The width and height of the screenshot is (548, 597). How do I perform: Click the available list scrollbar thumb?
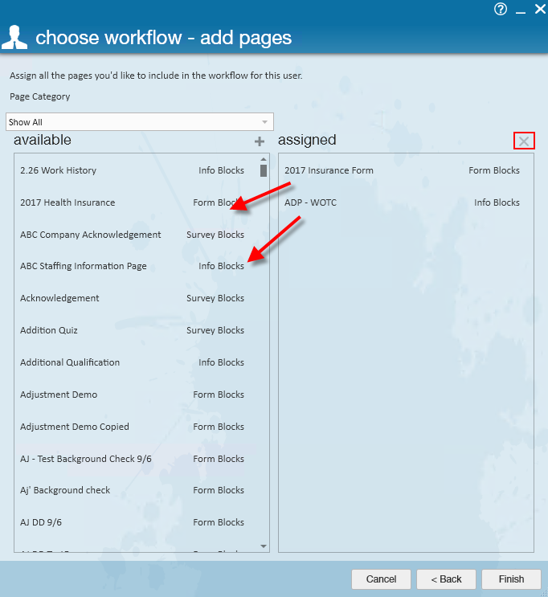click(263, 170)
